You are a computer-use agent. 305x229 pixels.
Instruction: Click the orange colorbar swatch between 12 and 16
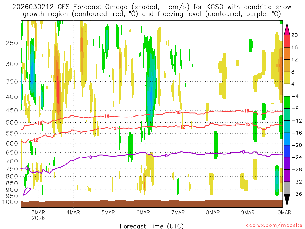pos(287,54)
